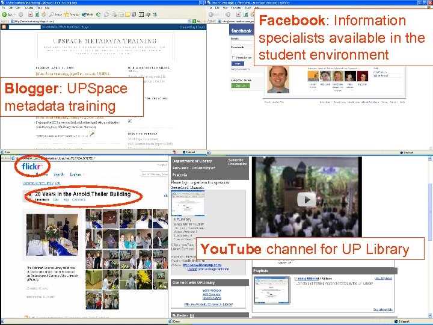Click the Blogger navbar search box
Viewport: 433px width, 325px height.
(25, 27)
